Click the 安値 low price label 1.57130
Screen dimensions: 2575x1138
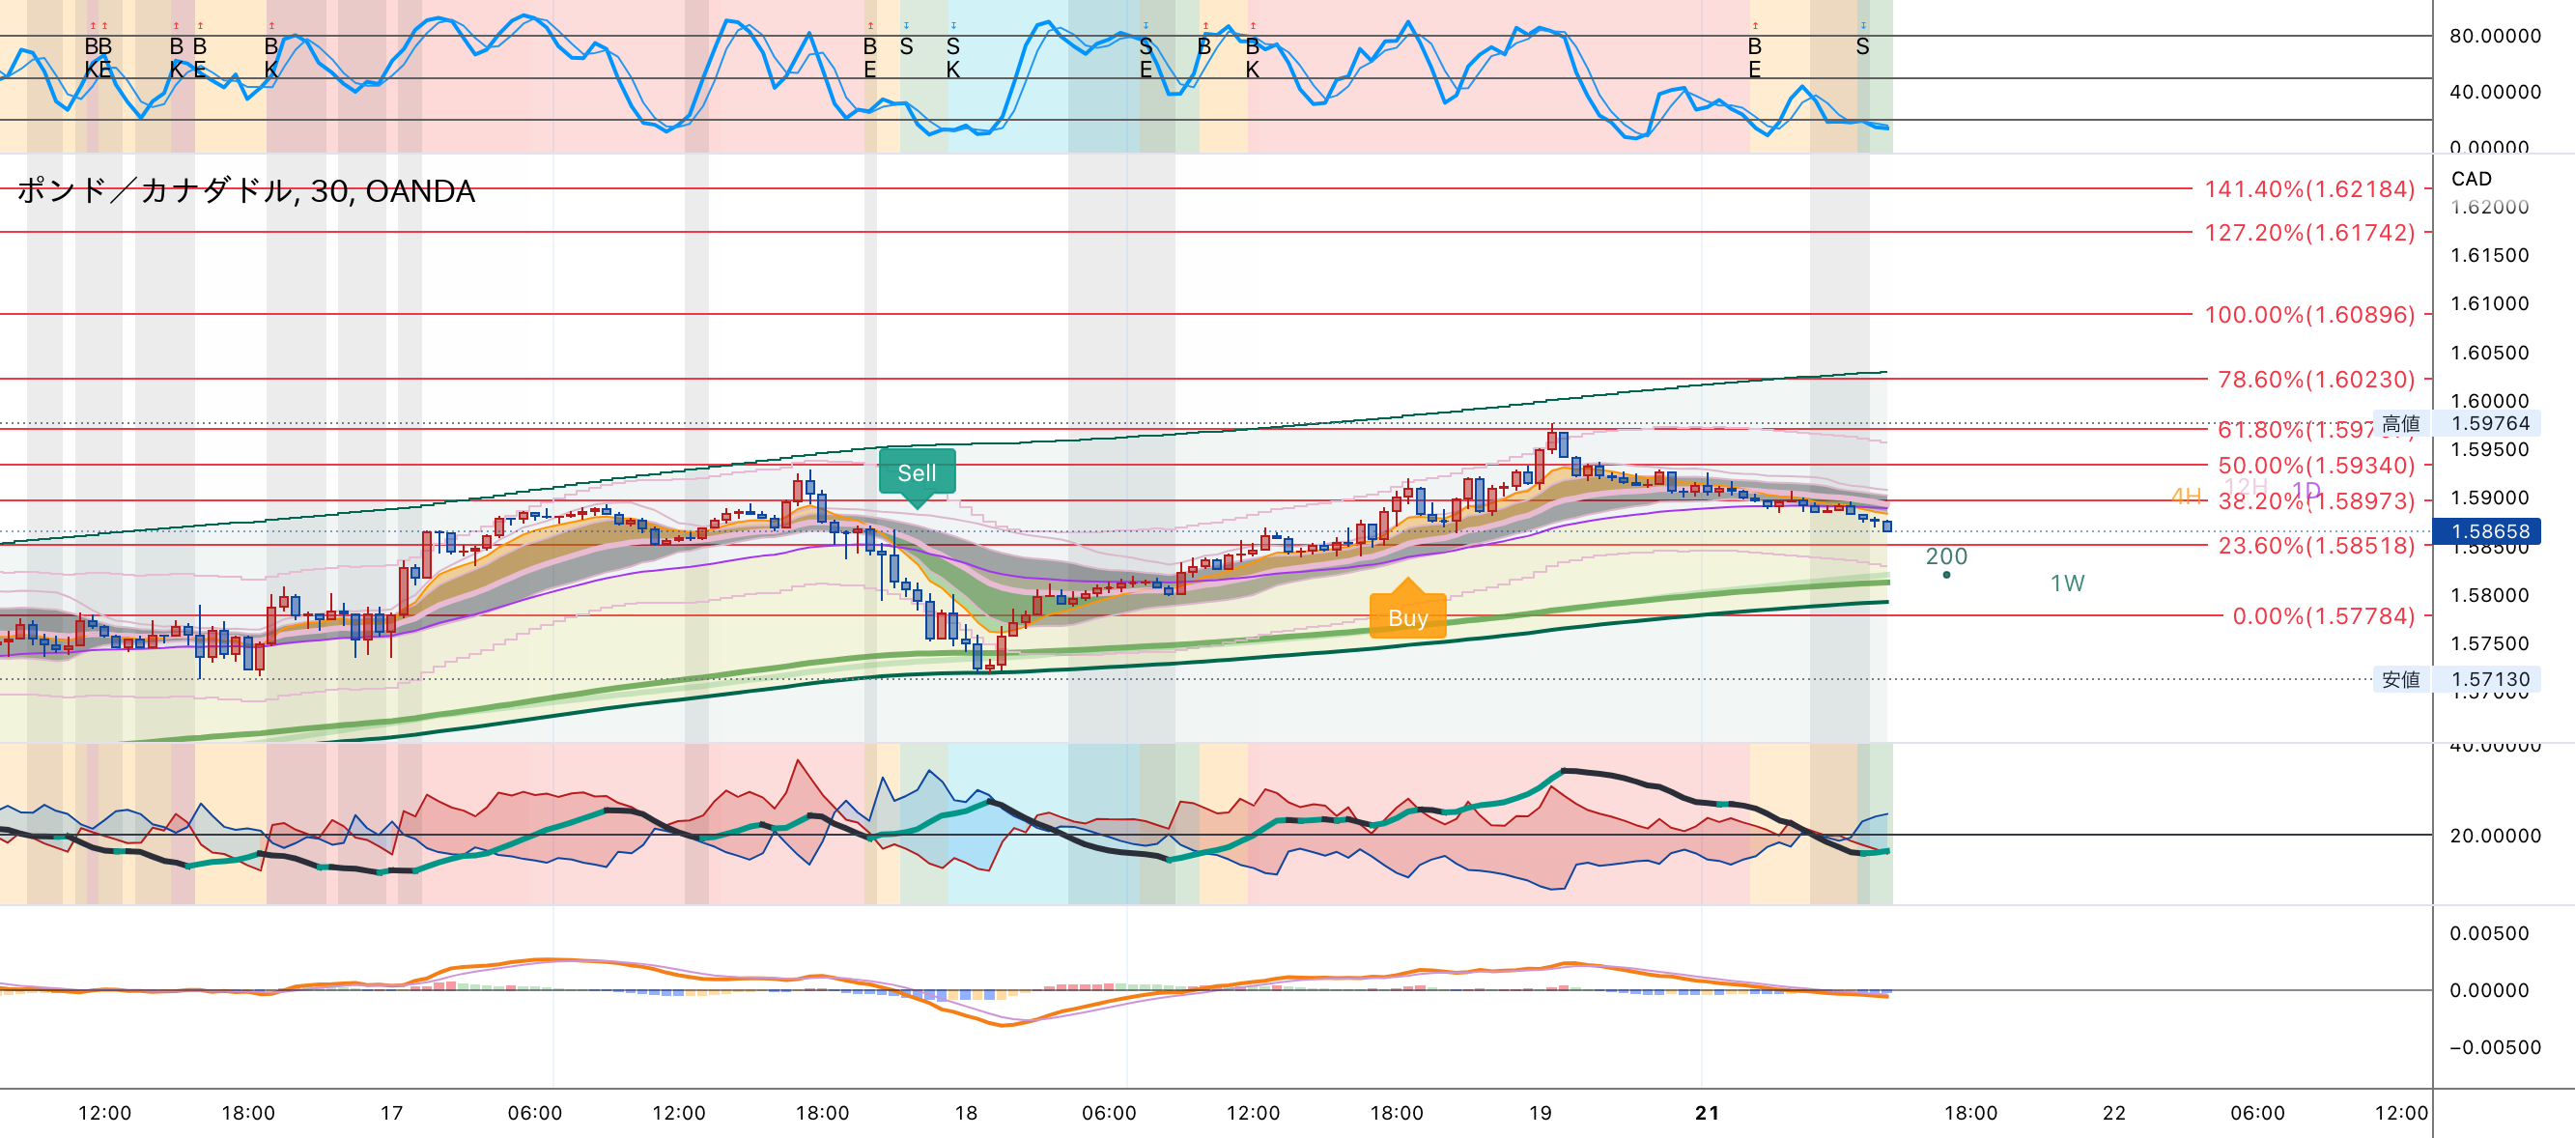pyautogui.click(x=2458, y=680)
